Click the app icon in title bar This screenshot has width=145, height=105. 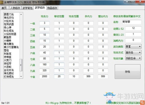tap(2, 2)
